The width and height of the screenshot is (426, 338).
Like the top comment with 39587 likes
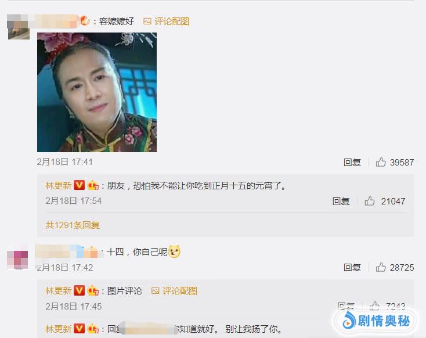pyautogui.click(x=381, y=162)
